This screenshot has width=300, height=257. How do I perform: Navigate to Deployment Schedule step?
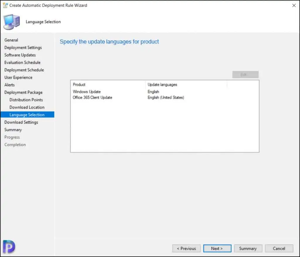coord(24,70)
